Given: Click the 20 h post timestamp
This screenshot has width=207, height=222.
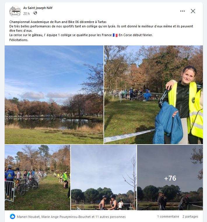Looking at the screenshot, I should (26, 14).
